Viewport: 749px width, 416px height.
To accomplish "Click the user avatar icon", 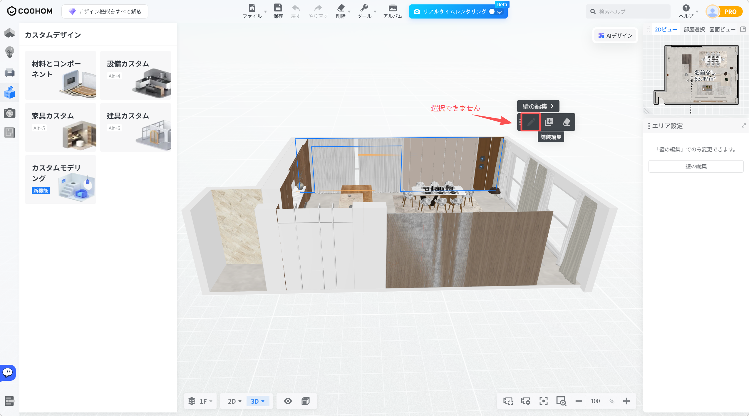I will click(x=712, y=12).
